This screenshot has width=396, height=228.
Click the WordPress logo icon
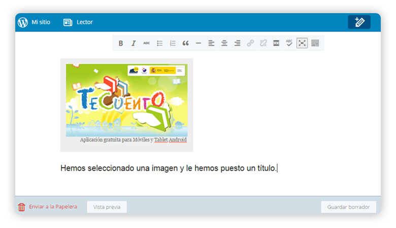click(23, 22)
